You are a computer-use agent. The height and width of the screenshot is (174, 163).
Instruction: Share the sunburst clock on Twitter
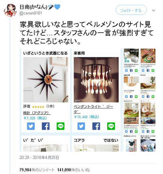point(31,126)
